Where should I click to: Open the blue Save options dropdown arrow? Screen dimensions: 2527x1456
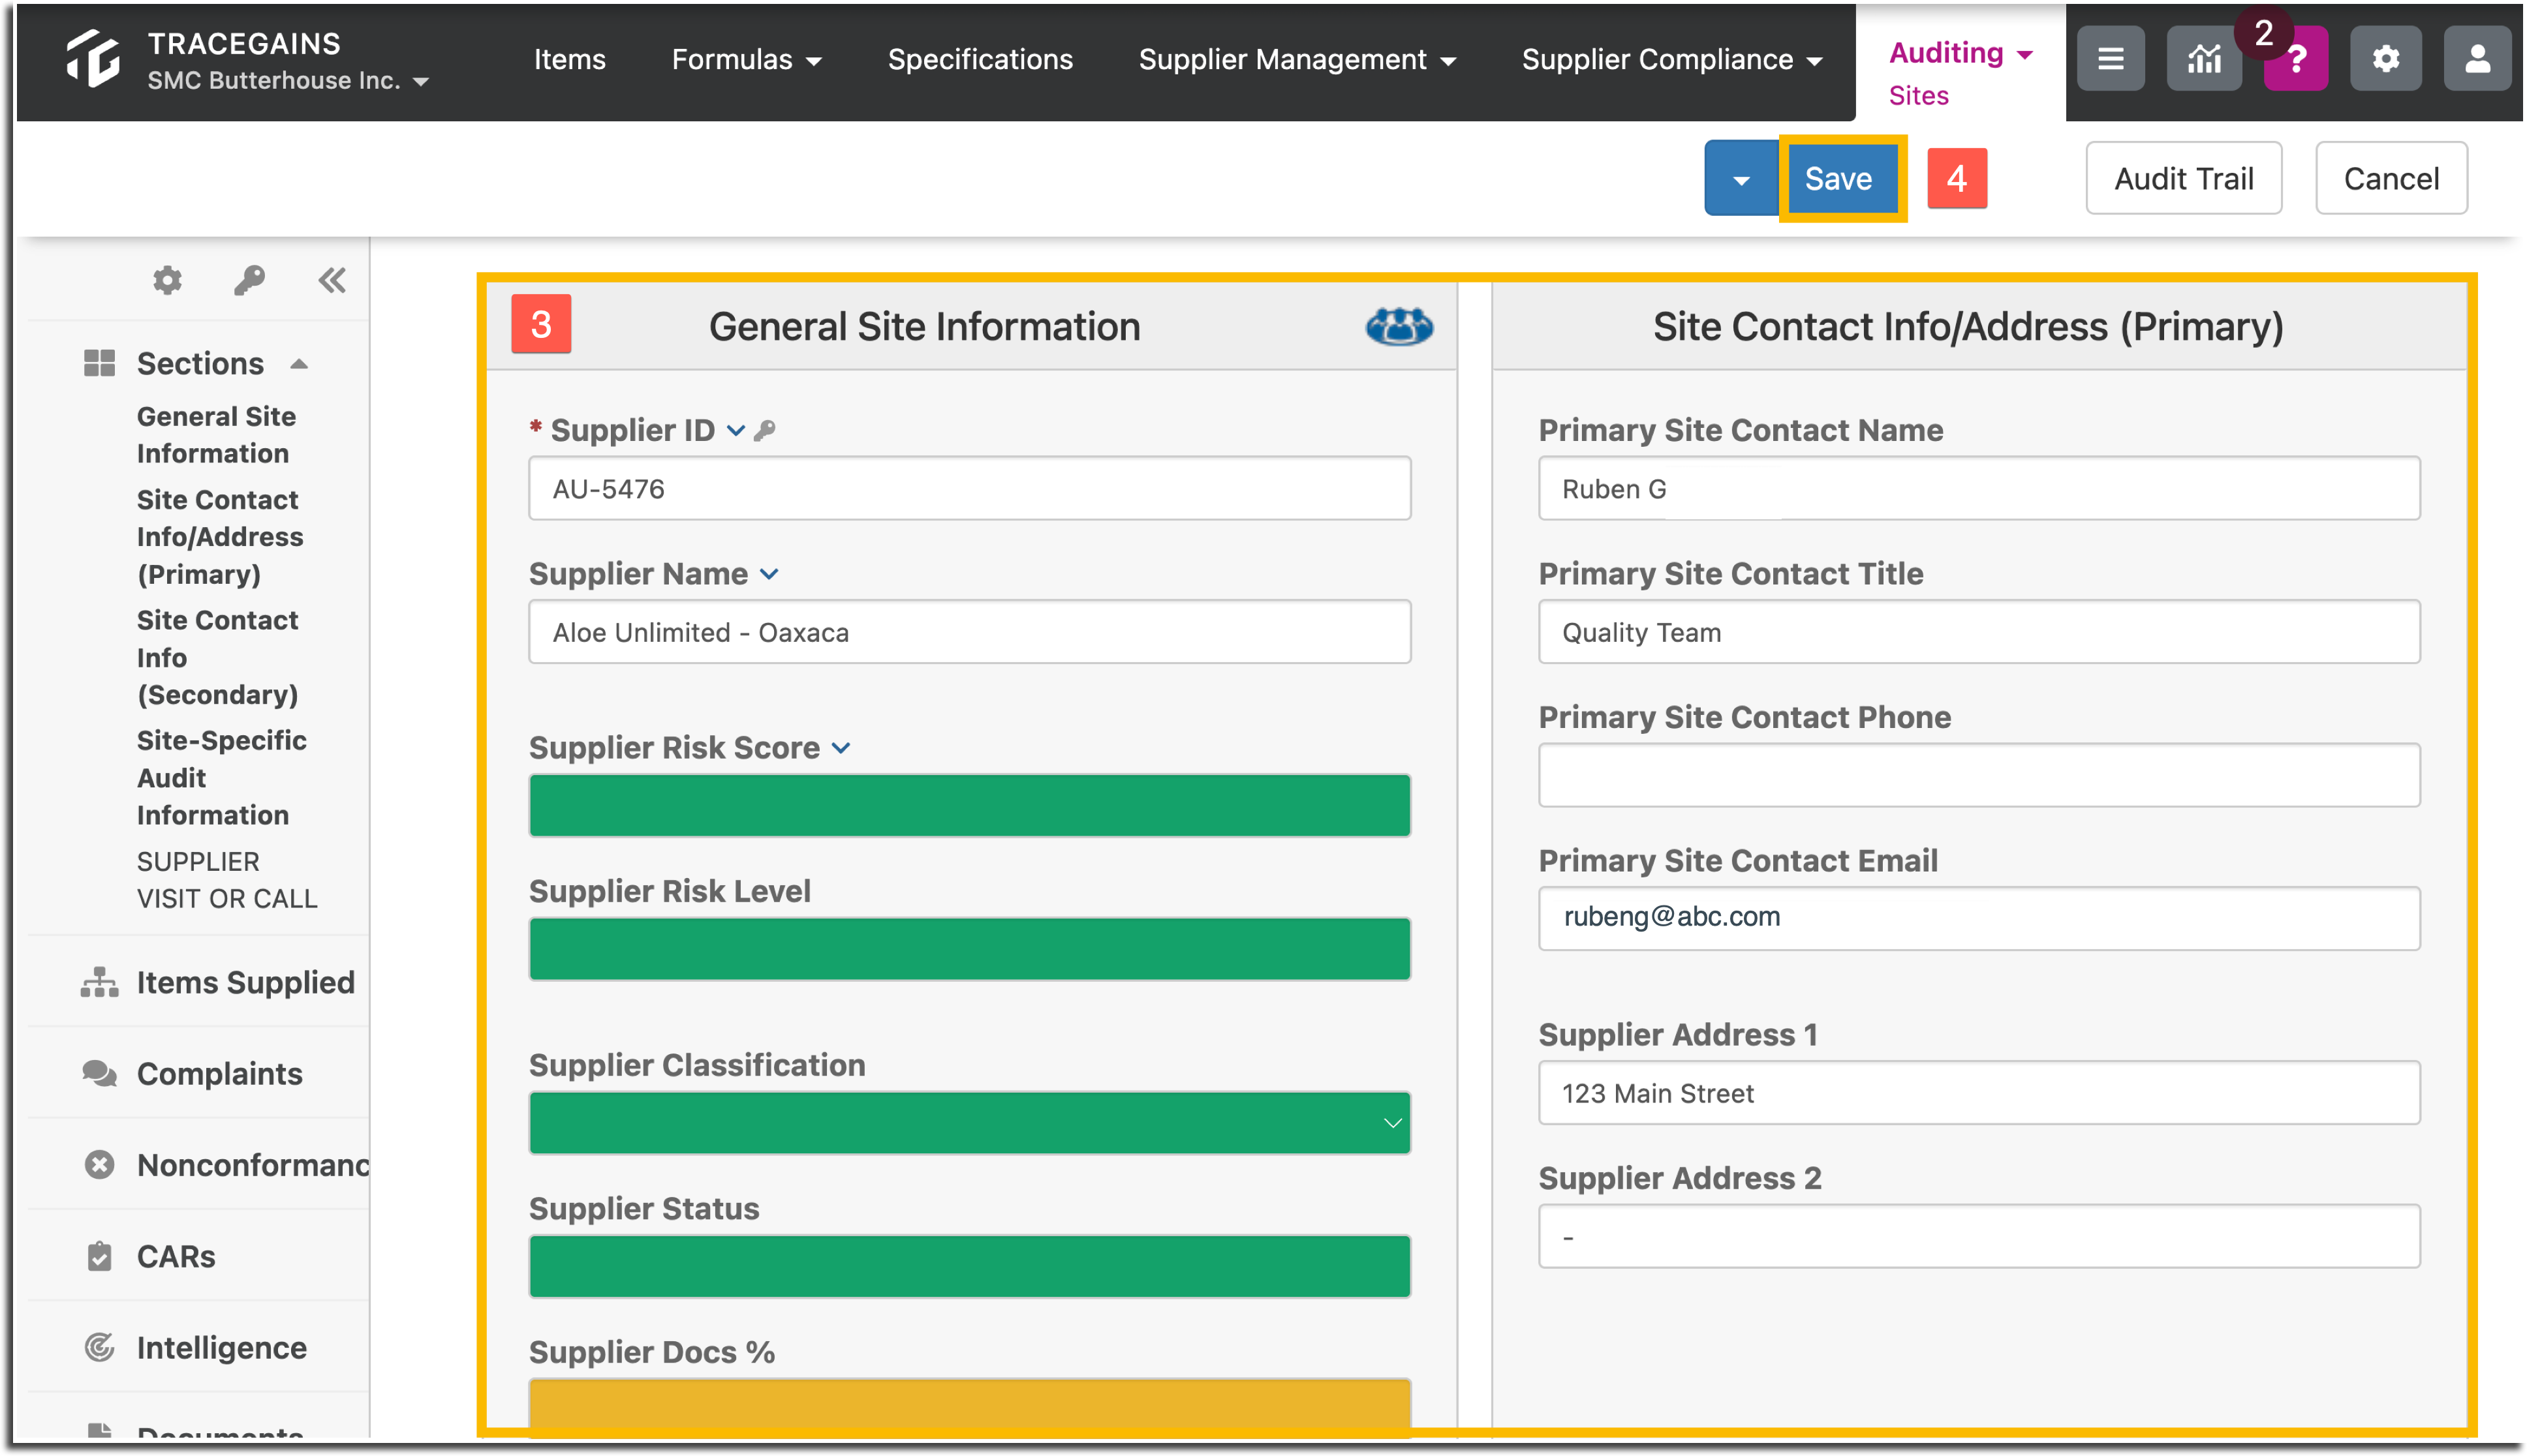click(1742, 179)
